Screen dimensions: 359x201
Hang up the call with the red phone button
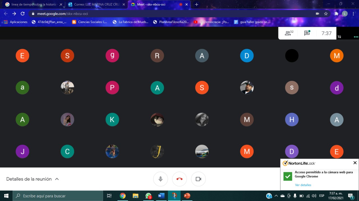pos(179,179)
